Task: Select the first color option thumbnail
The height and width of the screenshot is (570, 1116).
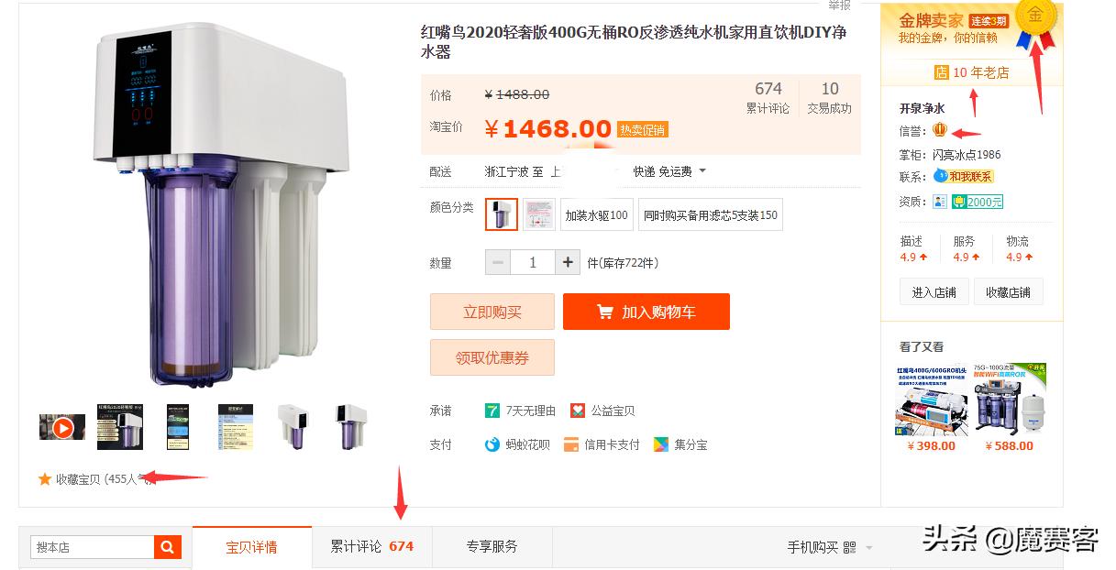Action: 502,214
